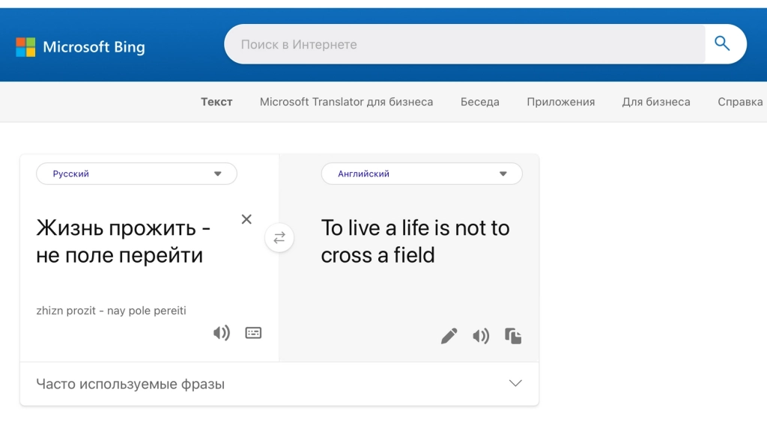This screenshot has width=767, height=434.
Task: Click the translated text 'To live a life is not to cross a field'
Action: tap(415, 242)
